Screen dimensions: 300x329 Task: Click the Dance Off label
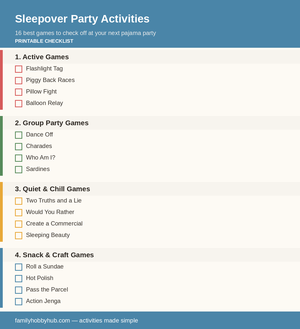(39, 134)
